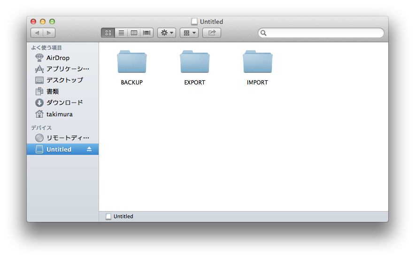Screen dimensions: 415x259
Task: Open AirDrop in the sidebar
Action: click(x=63, y=58)
